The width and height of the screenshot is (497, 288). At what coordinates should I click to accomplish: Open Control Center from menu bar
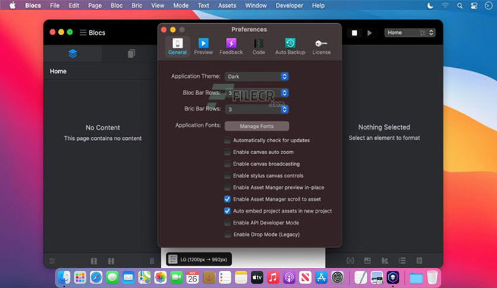pos(474,5)
